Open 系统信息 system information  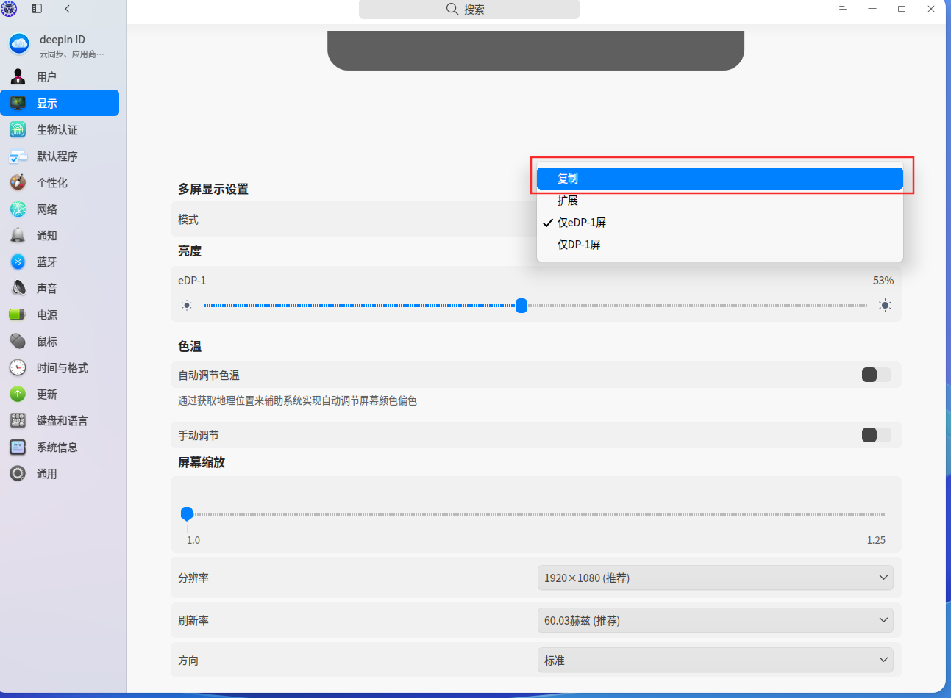(x=60, y=447)
